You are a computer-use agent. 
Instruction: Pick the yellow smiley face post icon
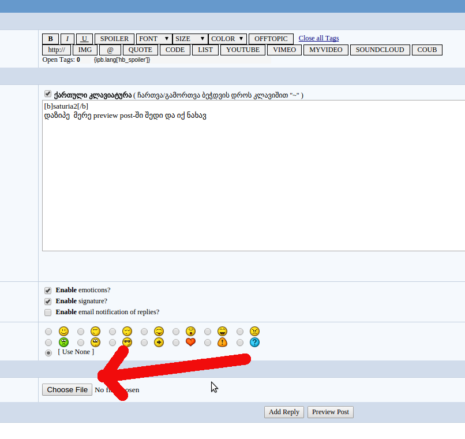(x=63, y=331)
